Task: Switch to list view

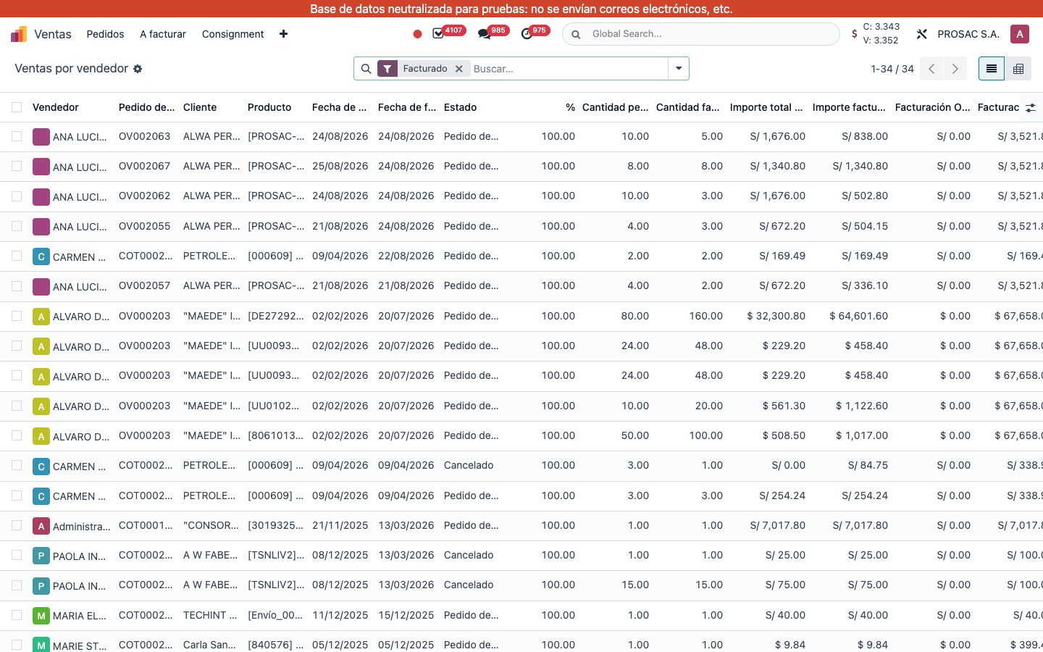Action: coord(992,69)
